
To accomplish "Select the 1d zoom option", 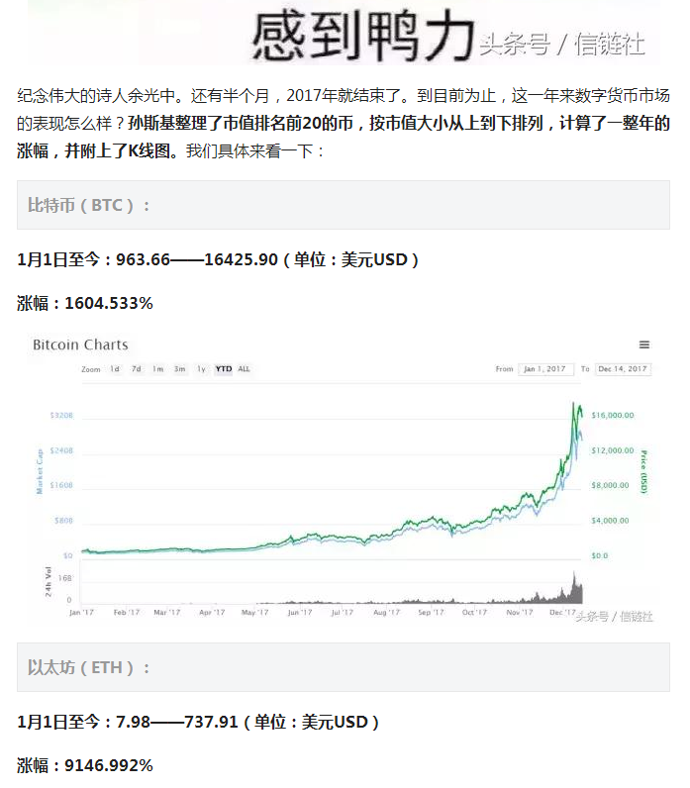I will tap(115, 369).
